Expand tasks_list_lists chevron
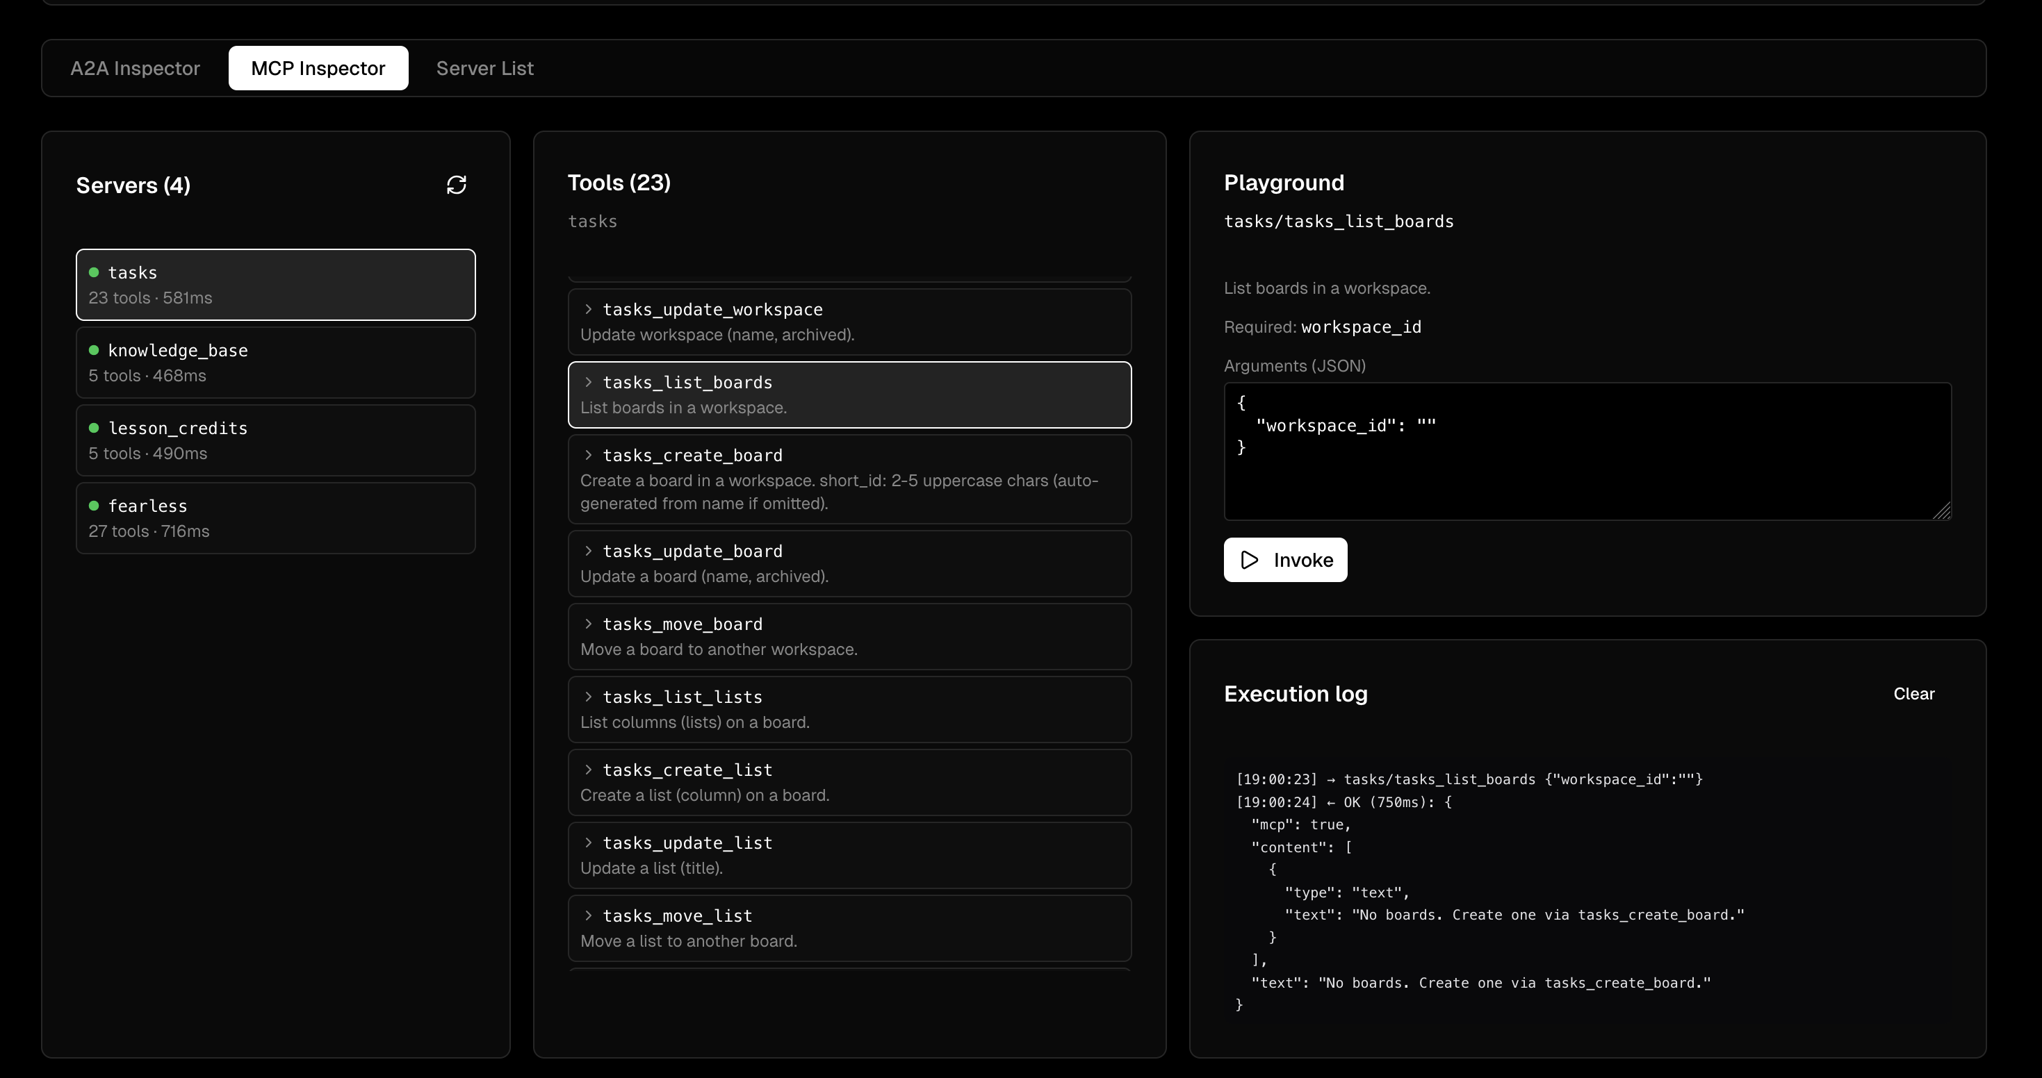Image resolution: width=2042 pixels, height=1078 pixels. pyautogui.click(x=588, y=696)
